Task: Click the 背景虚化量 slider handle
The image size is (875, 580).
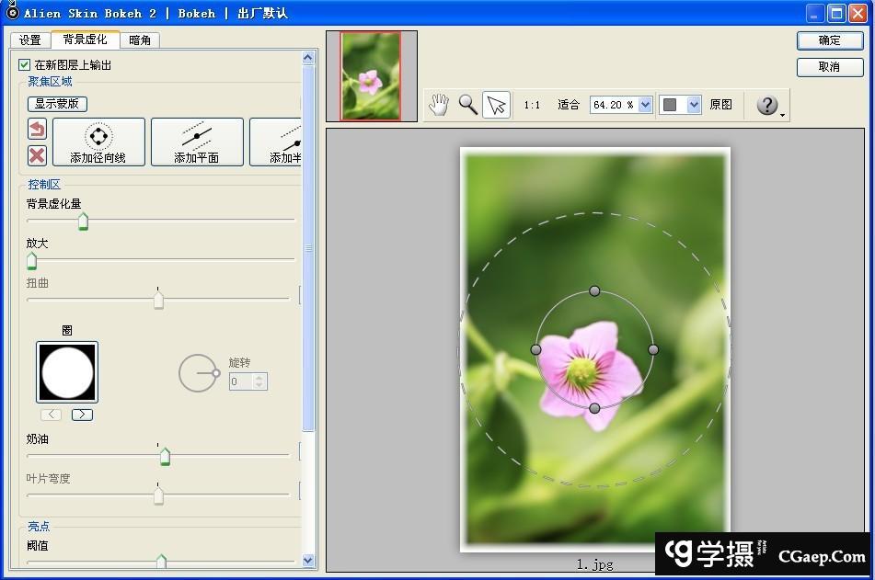Action: (83, 221)
